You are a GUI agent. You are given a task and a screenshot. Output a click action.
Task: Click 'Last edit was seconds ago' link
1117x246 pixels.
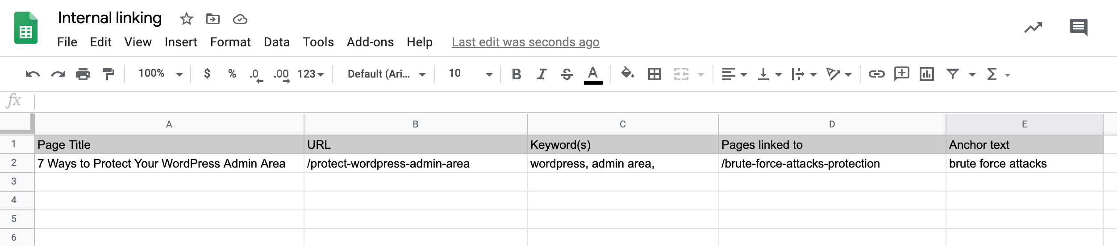[525, 42]
